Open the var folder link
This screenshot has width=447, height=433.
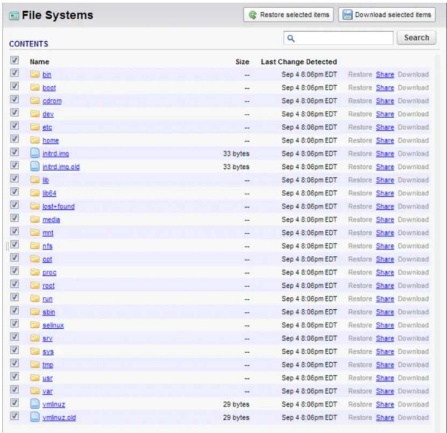(x=48, y=391)
